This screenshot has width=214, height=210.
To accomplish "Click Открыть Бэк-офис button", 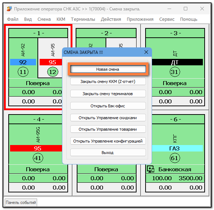I will 108,106.
